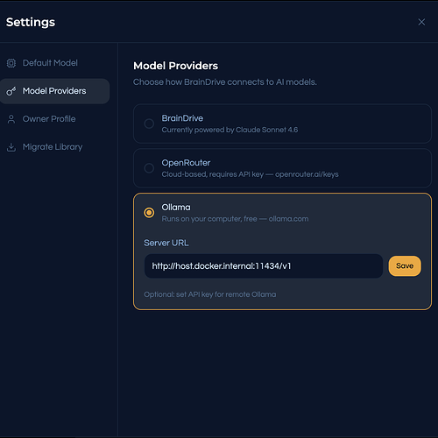The image size is (438, 438).
Task: Click Optional: set API key for remote Ollama
Action: [210, 294]
